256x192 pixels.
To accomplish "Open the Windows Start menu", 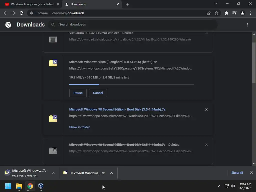I will [8, 186].
